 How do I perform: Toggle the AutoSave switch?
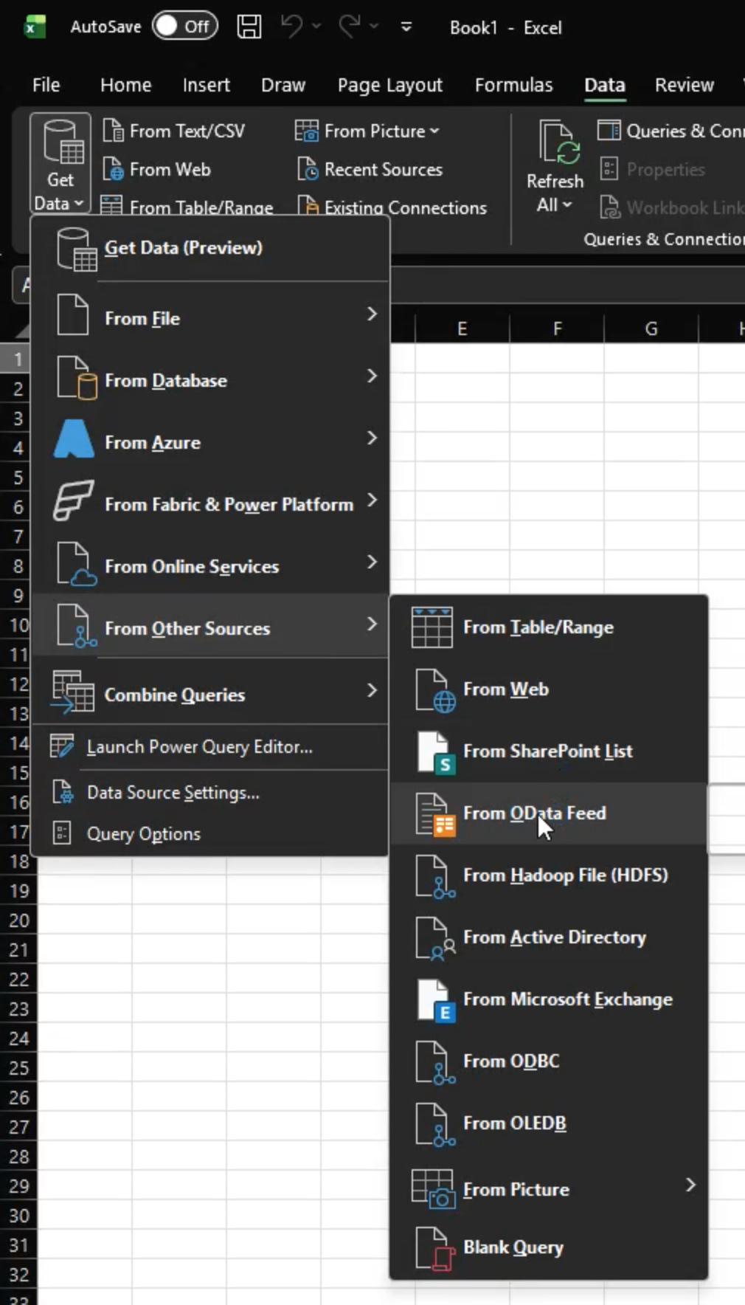tap(184, 27)
